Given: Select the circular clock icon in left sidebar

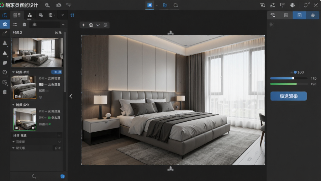Looking at the screenshot, I should coord(5,72).
